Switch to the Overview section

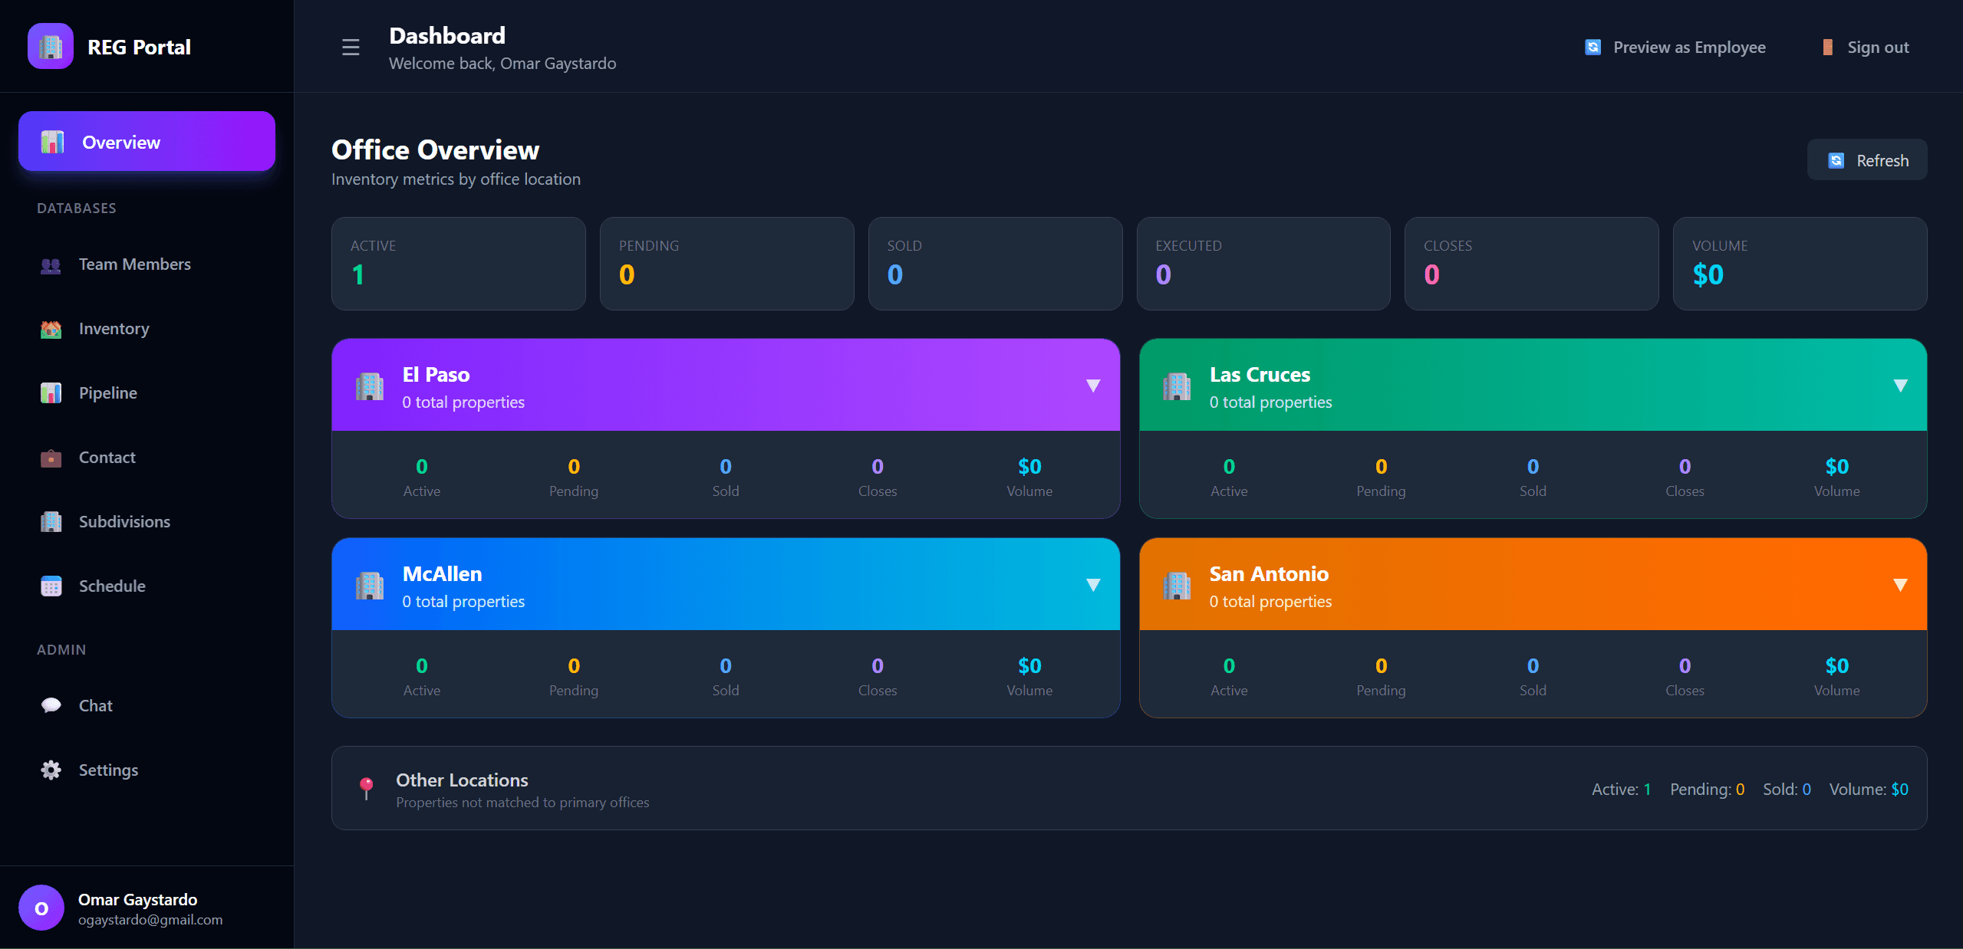click(x=146, y=141)
